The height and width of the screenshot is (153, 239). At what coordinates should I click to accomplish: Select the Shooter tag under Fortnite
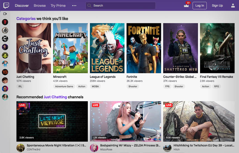[x=133, y=87]
